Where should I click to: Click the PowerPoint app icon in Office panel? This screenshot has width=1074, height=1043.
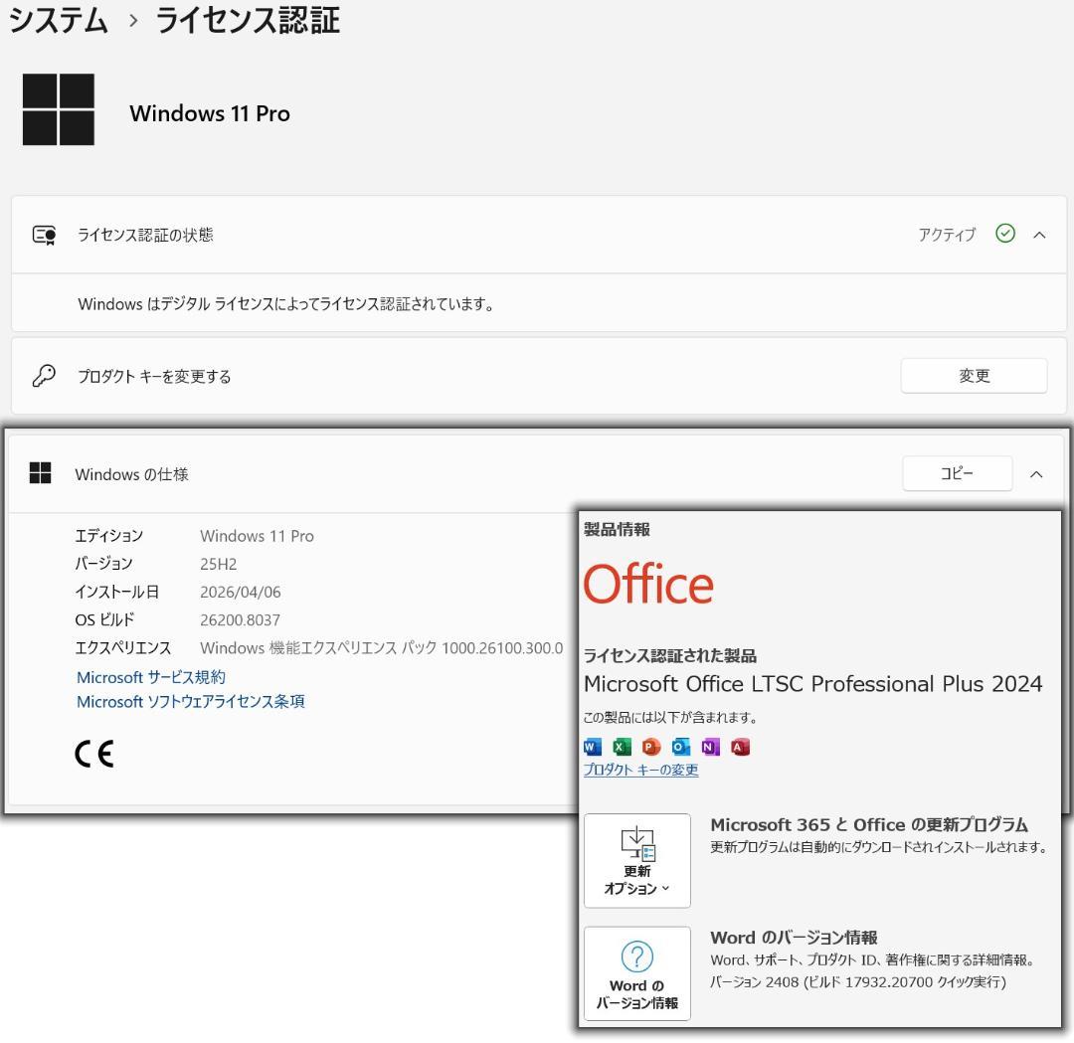(x=651, y=747)
